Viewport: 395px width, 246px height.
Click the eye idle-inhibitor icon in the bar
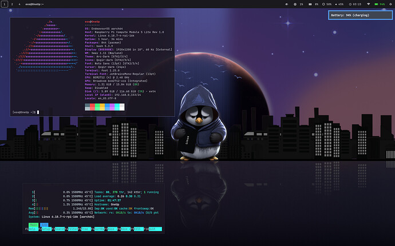tap(287, 4)
